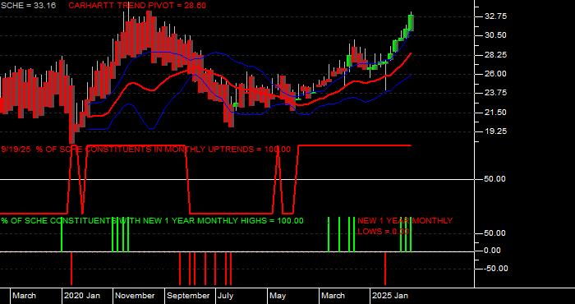The width and height of the screenshot is (575, 304).
Task: Click the SCHE = 33.16 price label
Action: click(x=29, y=6)
